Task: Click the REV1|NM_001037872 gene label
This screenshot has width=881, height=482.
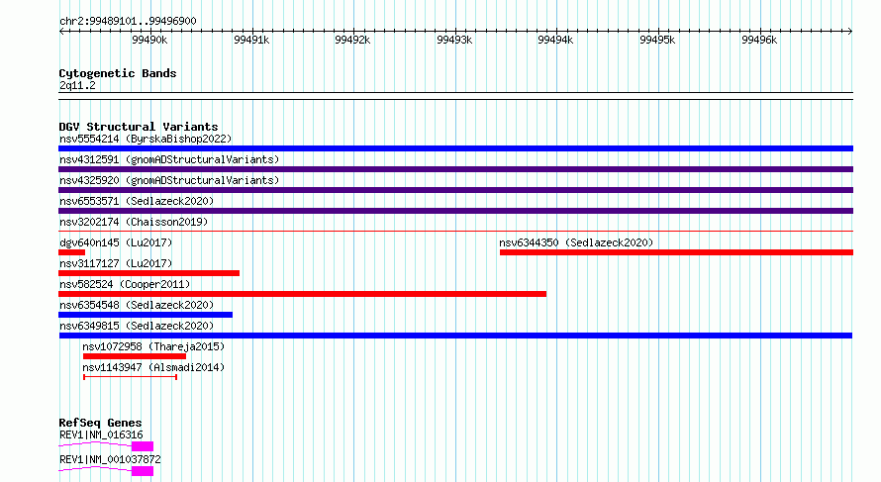Action: click(110, 459)
